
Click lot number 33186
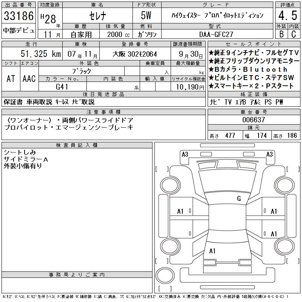click(18, 16)
